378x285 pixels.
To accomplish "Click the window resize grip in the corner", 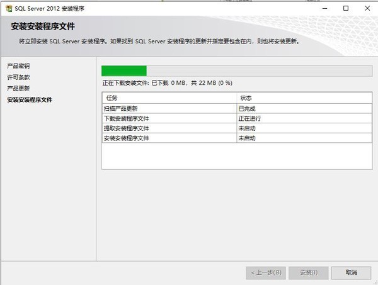I will pos(375,282).
